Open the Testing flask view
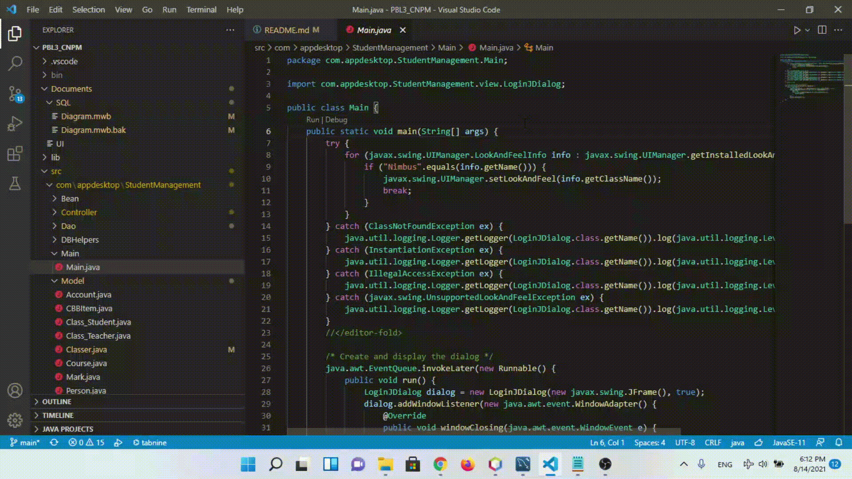The width and height of the screenshot is (852, 479). coord(15,184)
